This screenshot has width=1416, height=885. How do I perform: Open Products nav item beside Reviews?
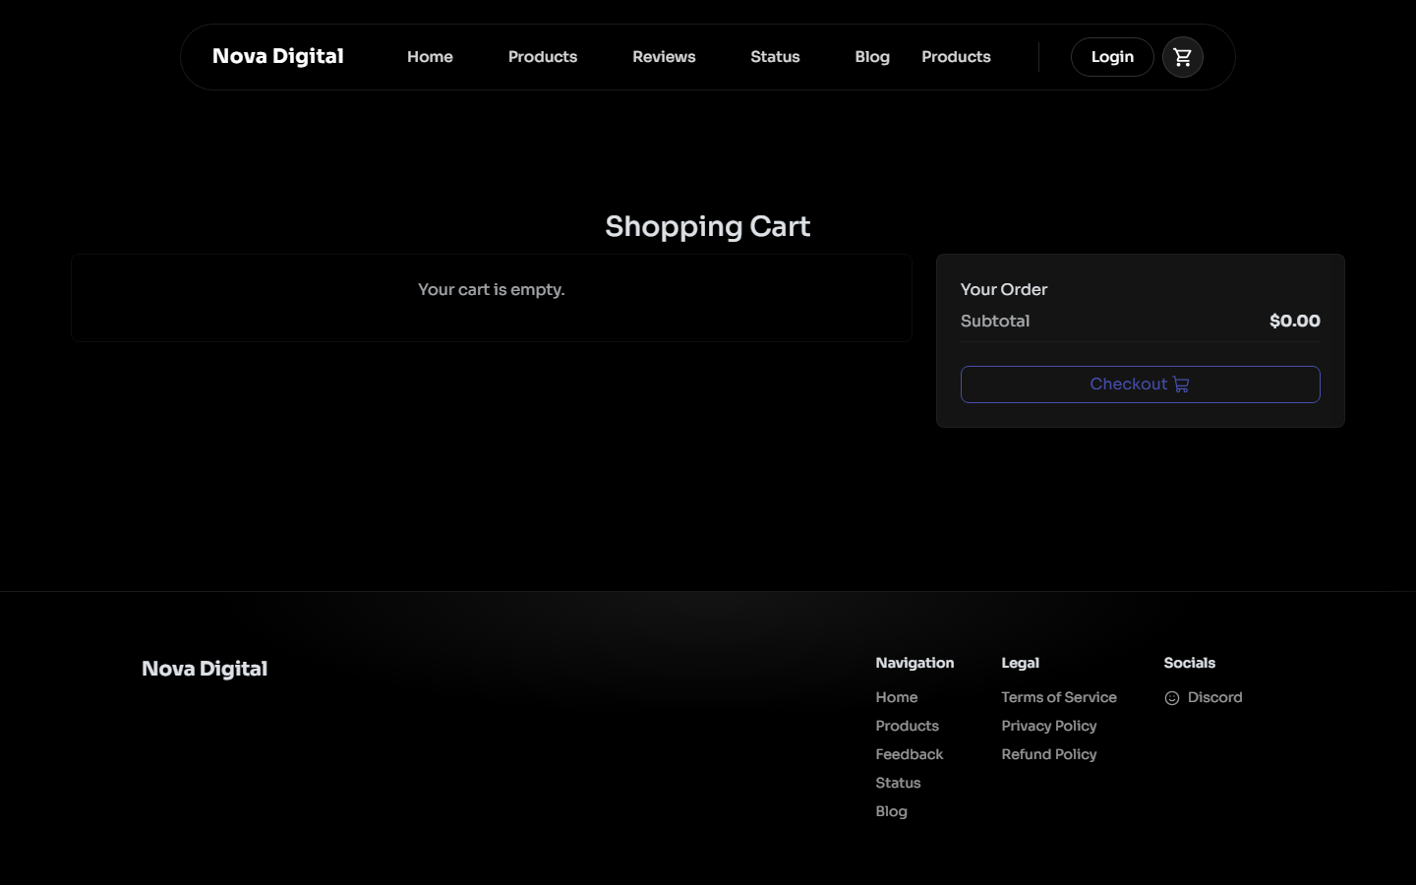click(543, 57)
